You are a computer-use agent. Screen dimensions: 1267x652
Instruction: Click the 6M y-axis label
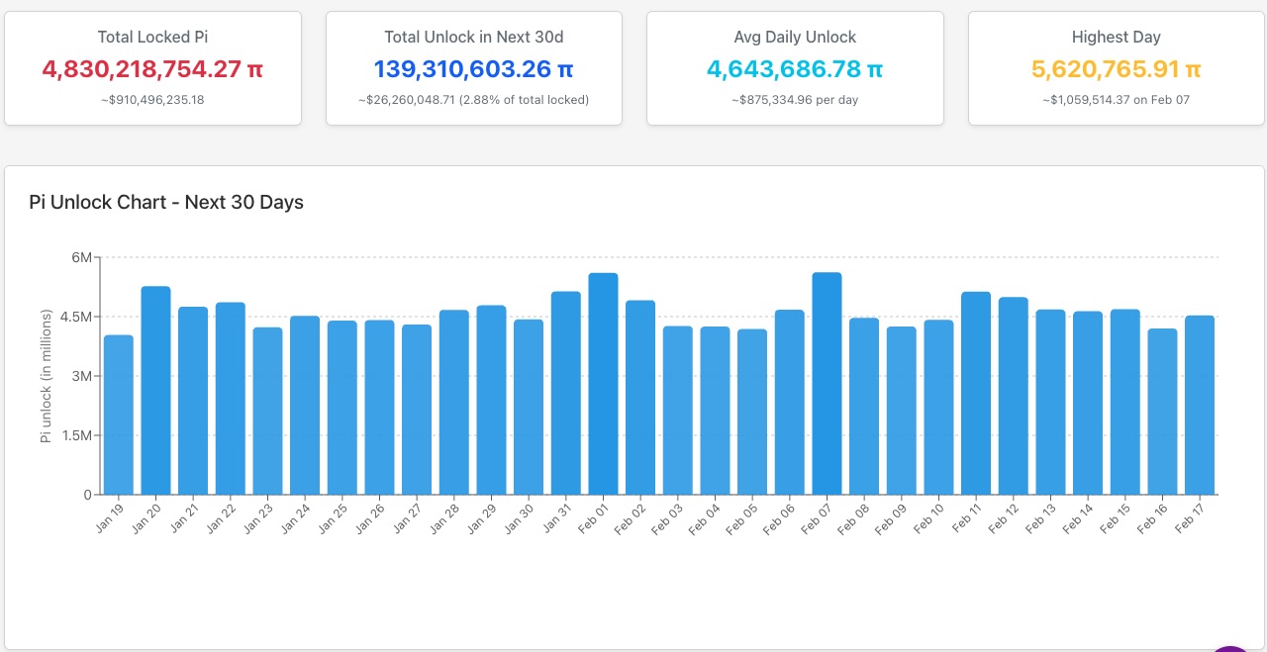pyautogui.click(x=80, y=257)
